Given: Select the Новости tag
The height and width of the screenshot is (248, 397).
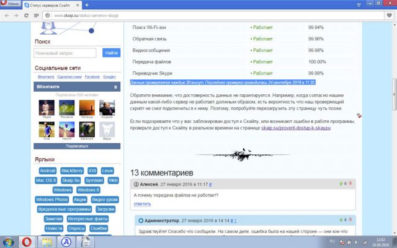Looking at the screenshot, I should click(54, 229).
